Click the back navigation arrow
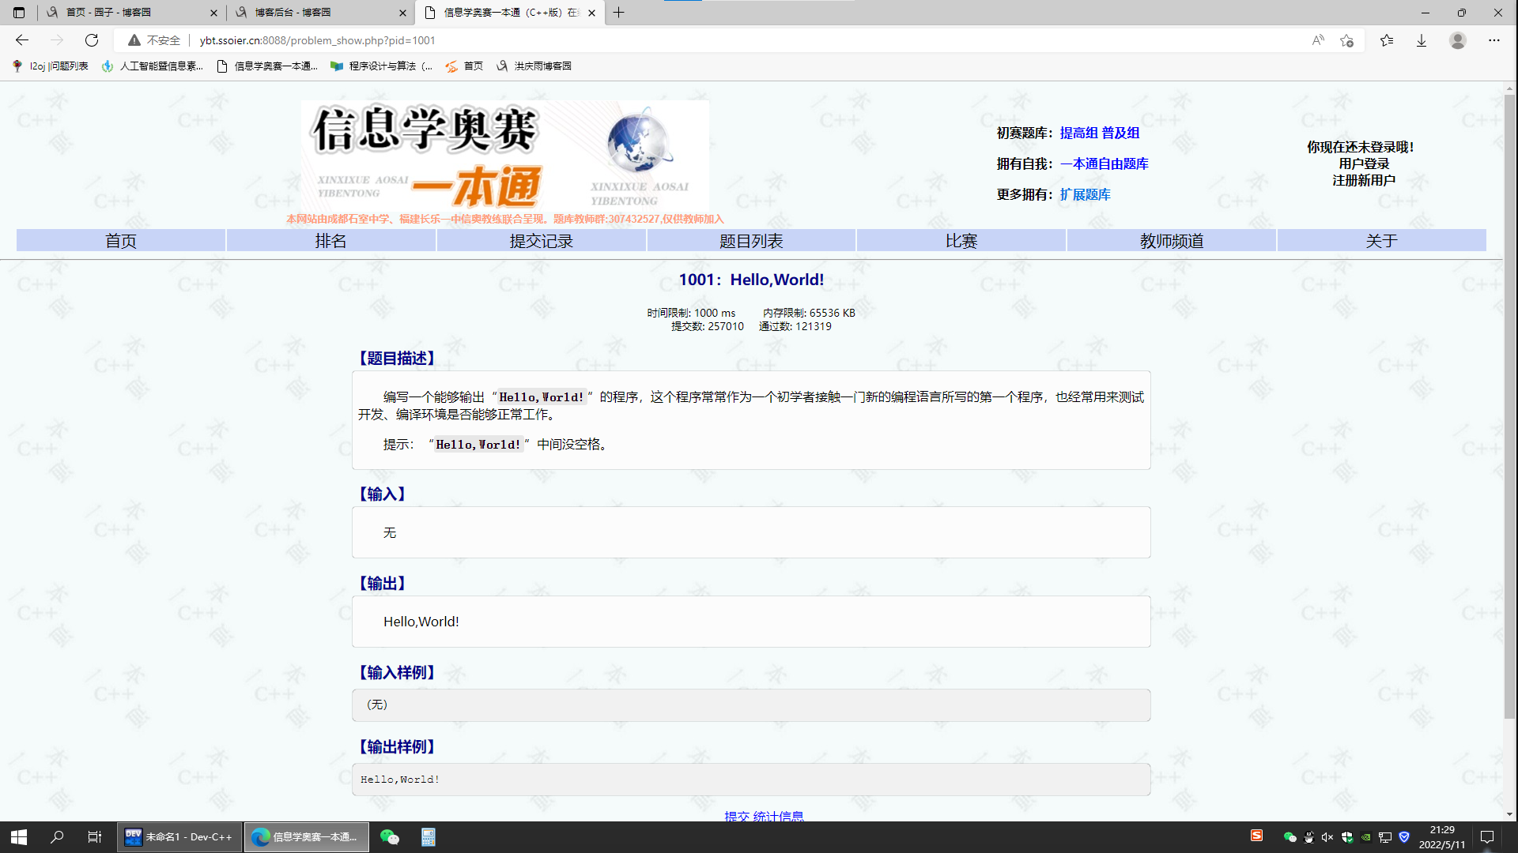Screen dimensions: 1518x853 (x=22, y=40)
